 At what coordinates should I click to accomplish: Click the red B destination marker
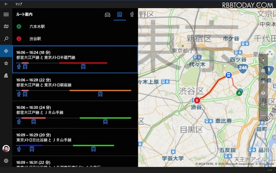(197, 101)
